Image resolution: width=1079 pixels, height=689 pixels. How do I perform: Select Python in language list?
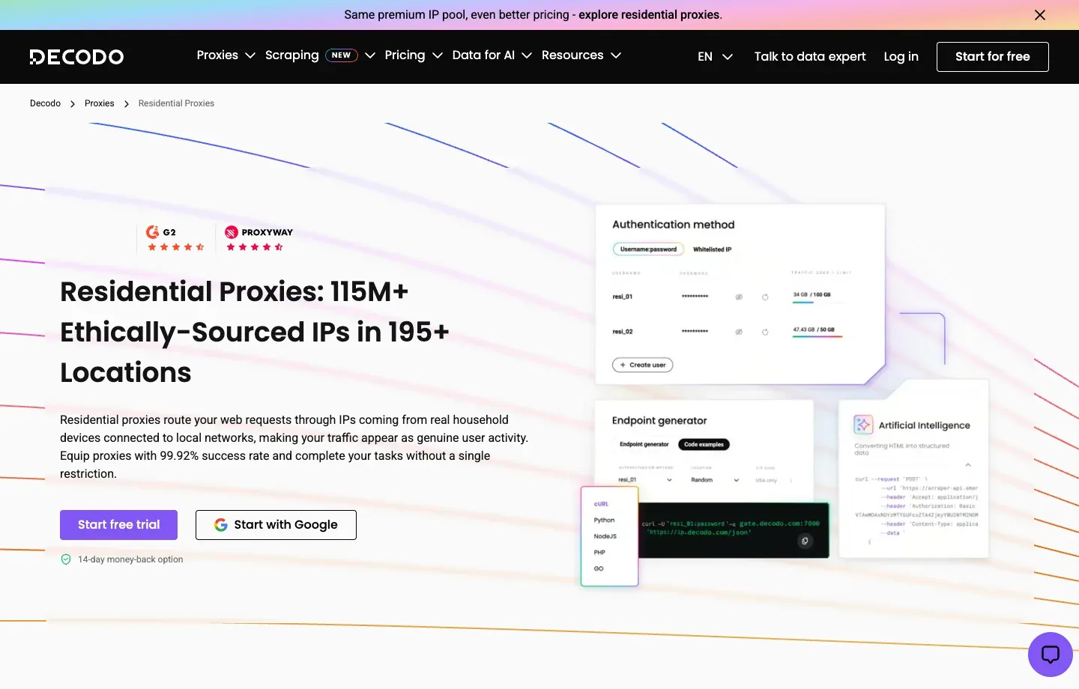pos(604,520)
